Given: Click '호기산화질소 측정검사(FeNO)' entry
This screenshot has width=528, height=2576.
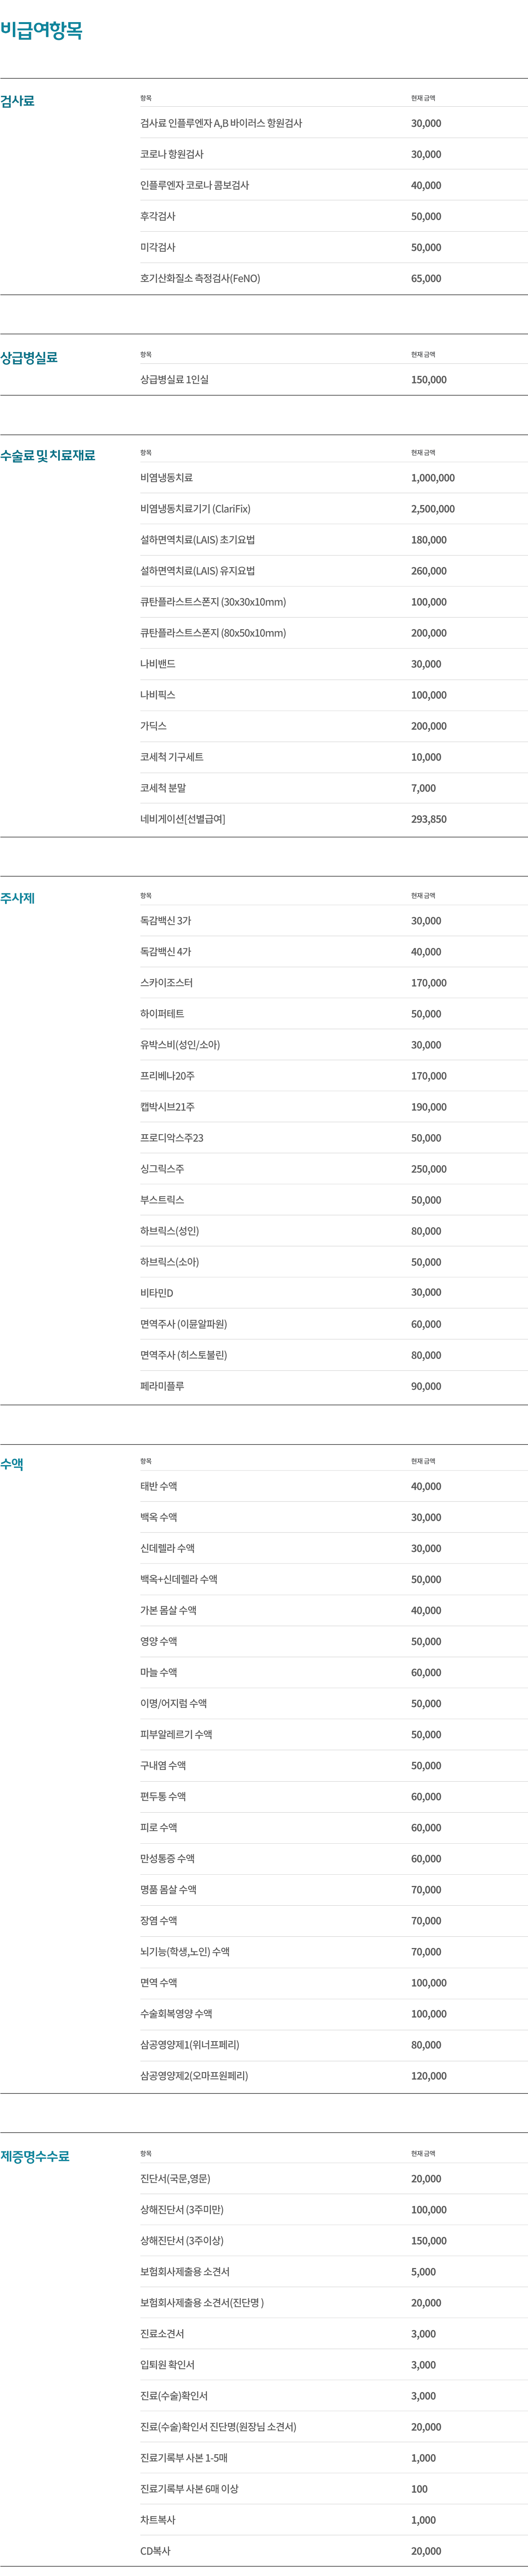Looking at the screenshot, I should point(200,278).
